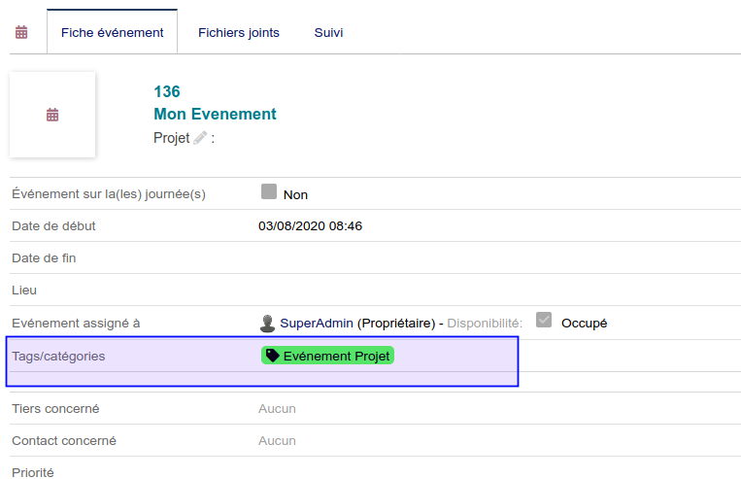Viewport: 741px width, 479px height.
Task: Go to the Suivi tab
Action: click(328, 32)
